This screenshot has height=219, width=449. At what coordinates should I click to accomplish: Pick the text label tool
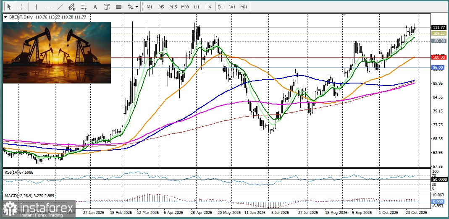[107, 7]
